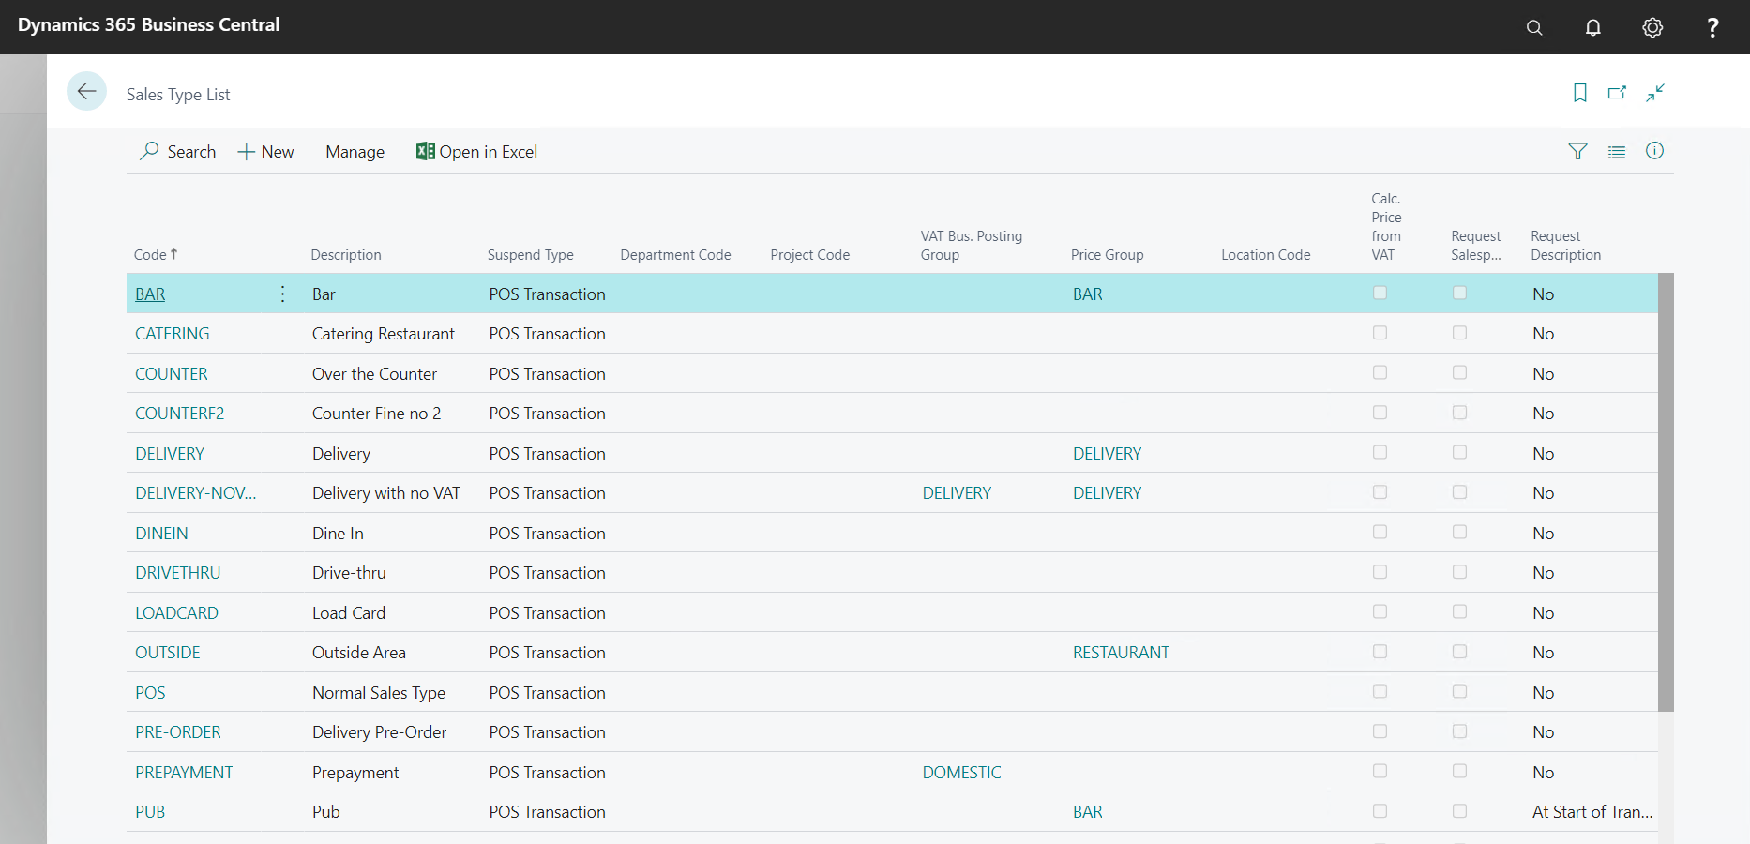Click Open in Excel
Screen dimensions: 1750x844
477,152
